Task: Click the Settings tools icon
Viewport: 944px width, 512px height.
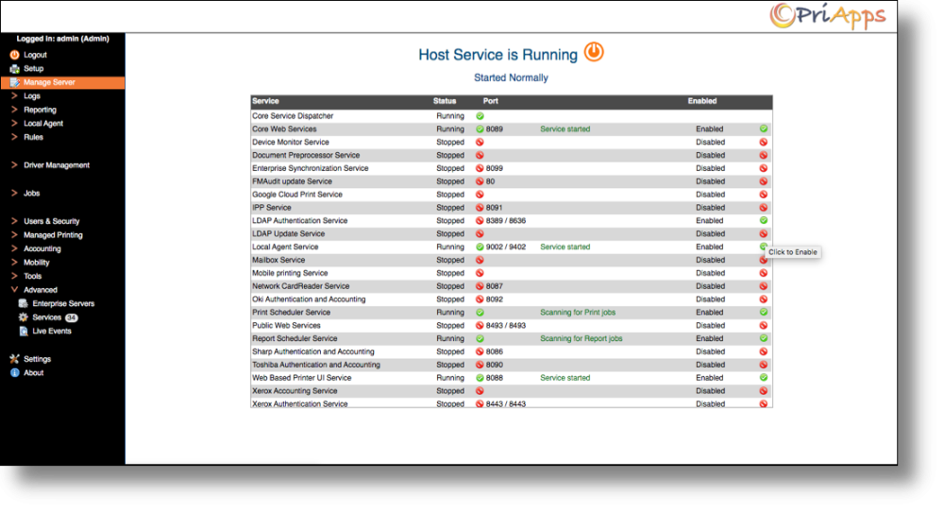Action: [x=14, y=359]
